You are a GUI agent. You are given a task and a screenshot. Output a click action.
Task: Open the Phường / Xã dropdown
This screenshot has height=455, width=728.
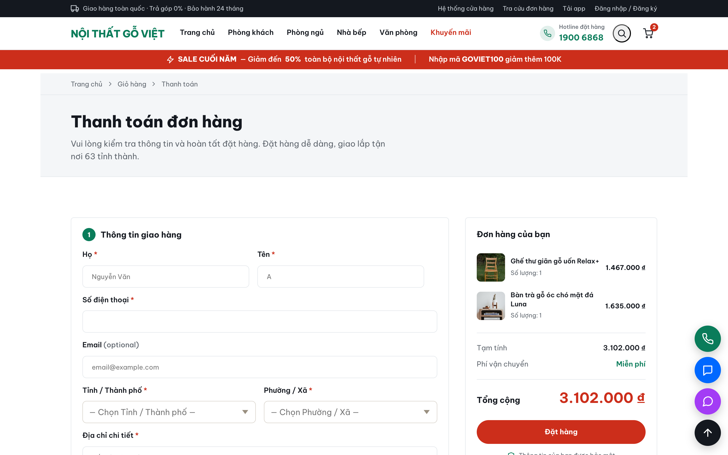pos(350,412)
